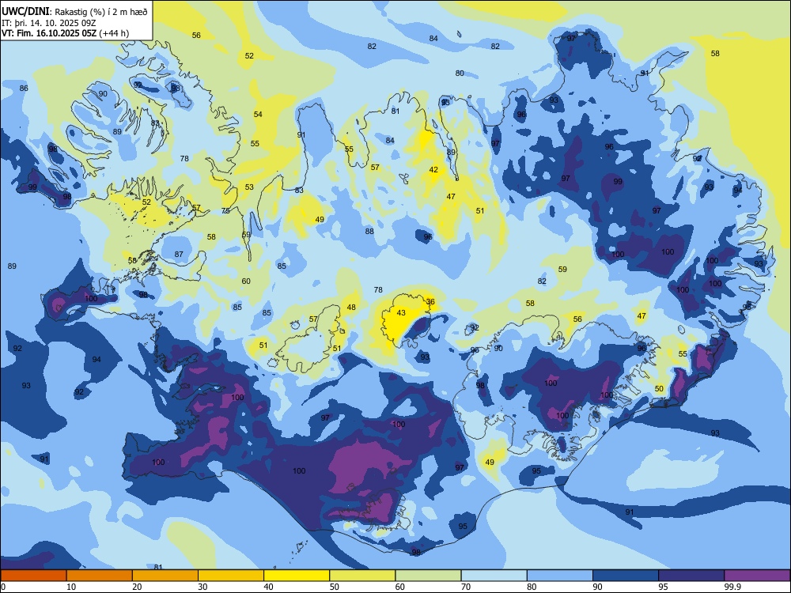This screenshot has height=593, width=791.
Task: Click the legend label "70"
Action: pos(466,587)
